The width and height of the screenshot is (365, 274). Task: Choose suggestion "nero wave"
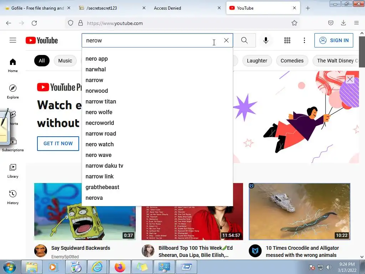(157, 155)
